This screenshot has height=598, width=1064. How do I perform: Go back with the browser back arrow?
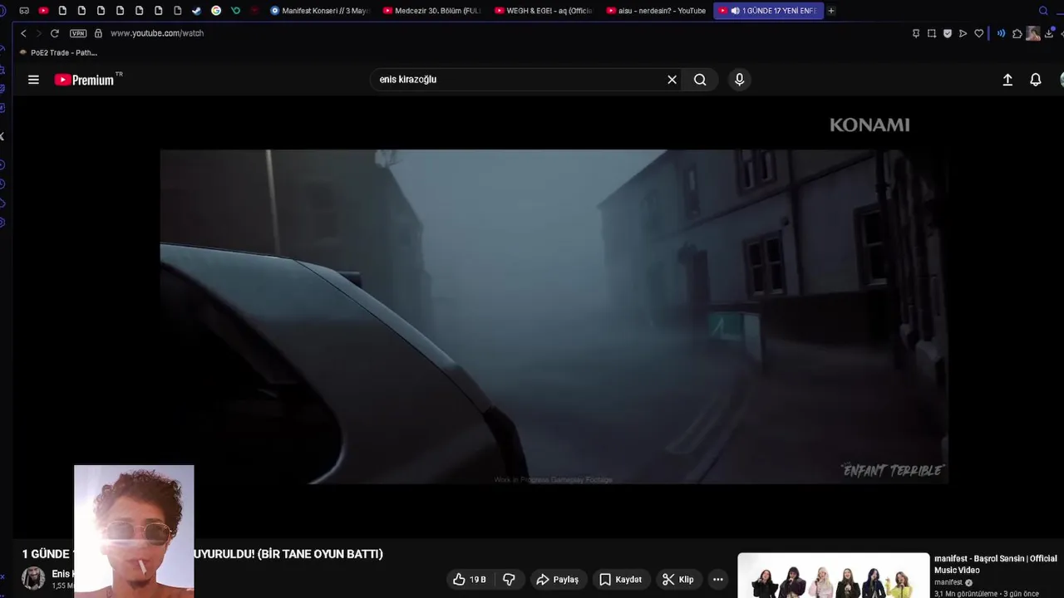[23, 33]
